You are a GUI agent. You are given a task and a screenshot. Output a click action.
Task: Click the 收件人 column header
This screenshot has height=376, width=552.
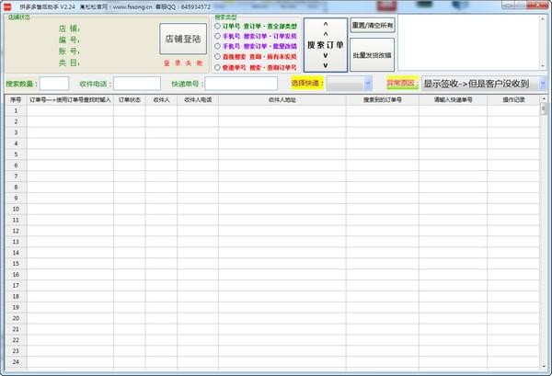(161, 100)
